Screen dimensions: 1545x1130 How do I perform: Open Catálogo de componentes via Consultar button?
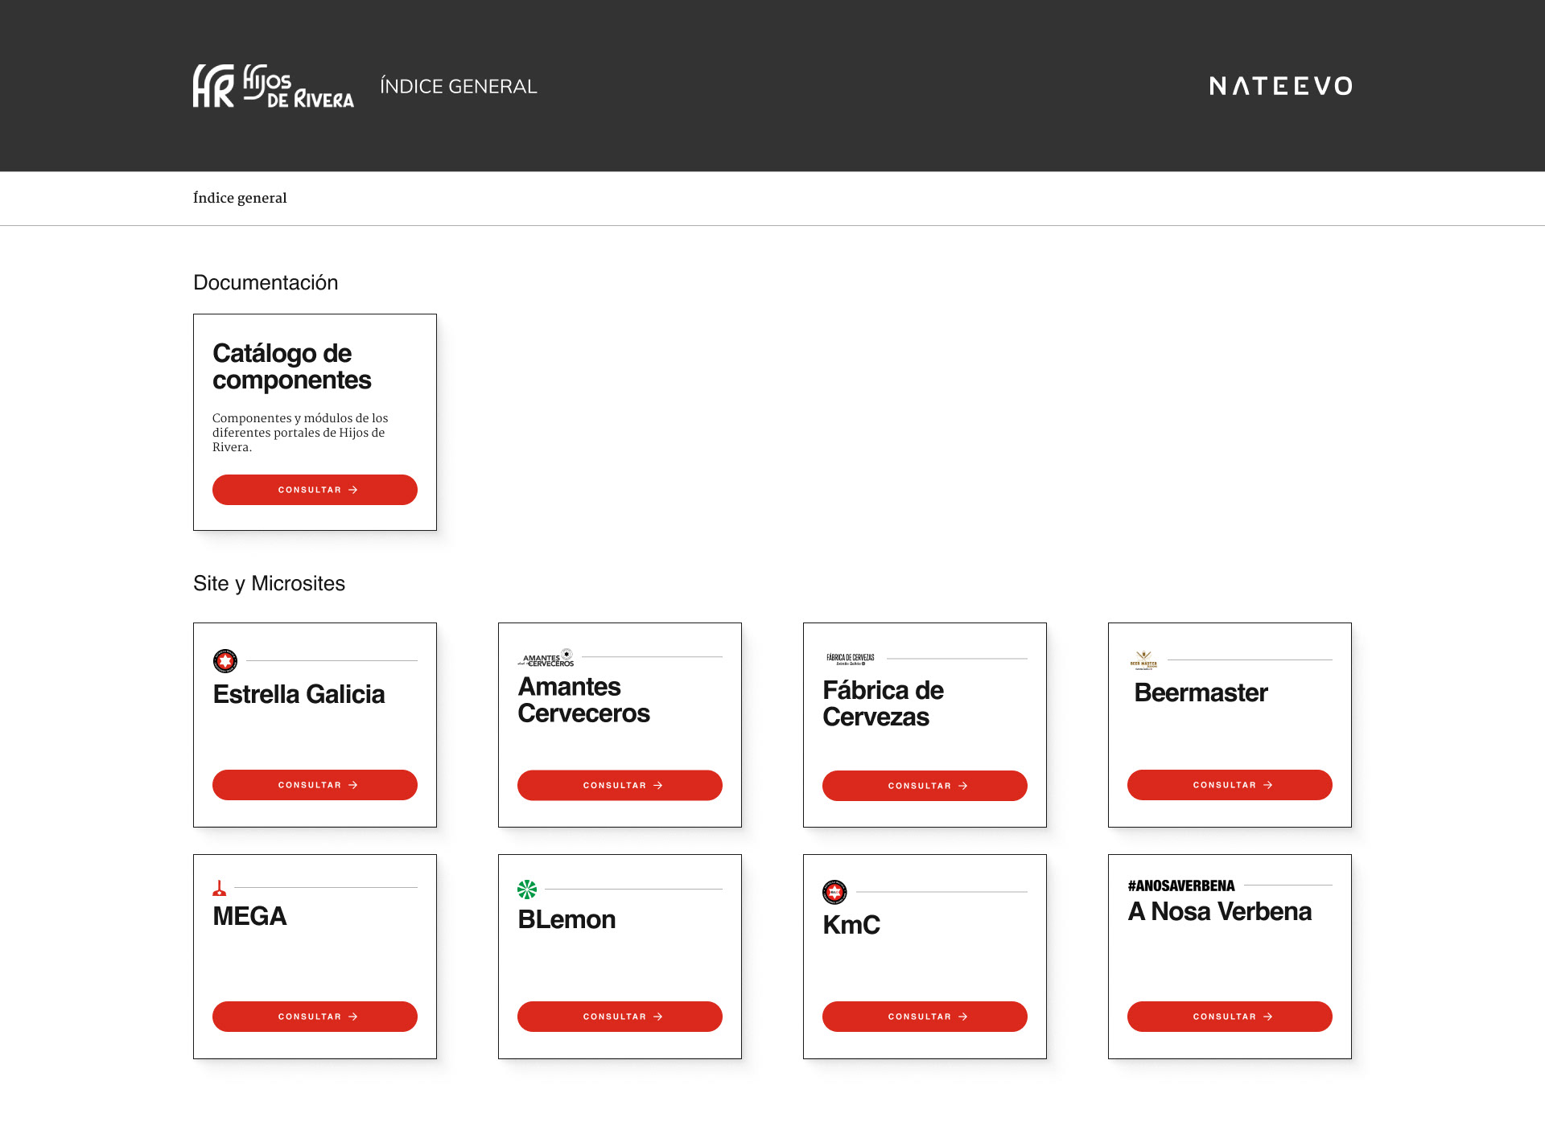tap(315, 490)
